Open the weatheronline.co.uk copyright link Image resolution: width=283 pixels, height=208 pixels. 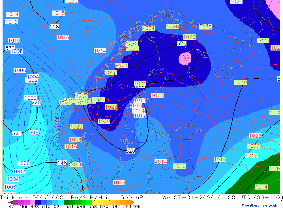259,205
